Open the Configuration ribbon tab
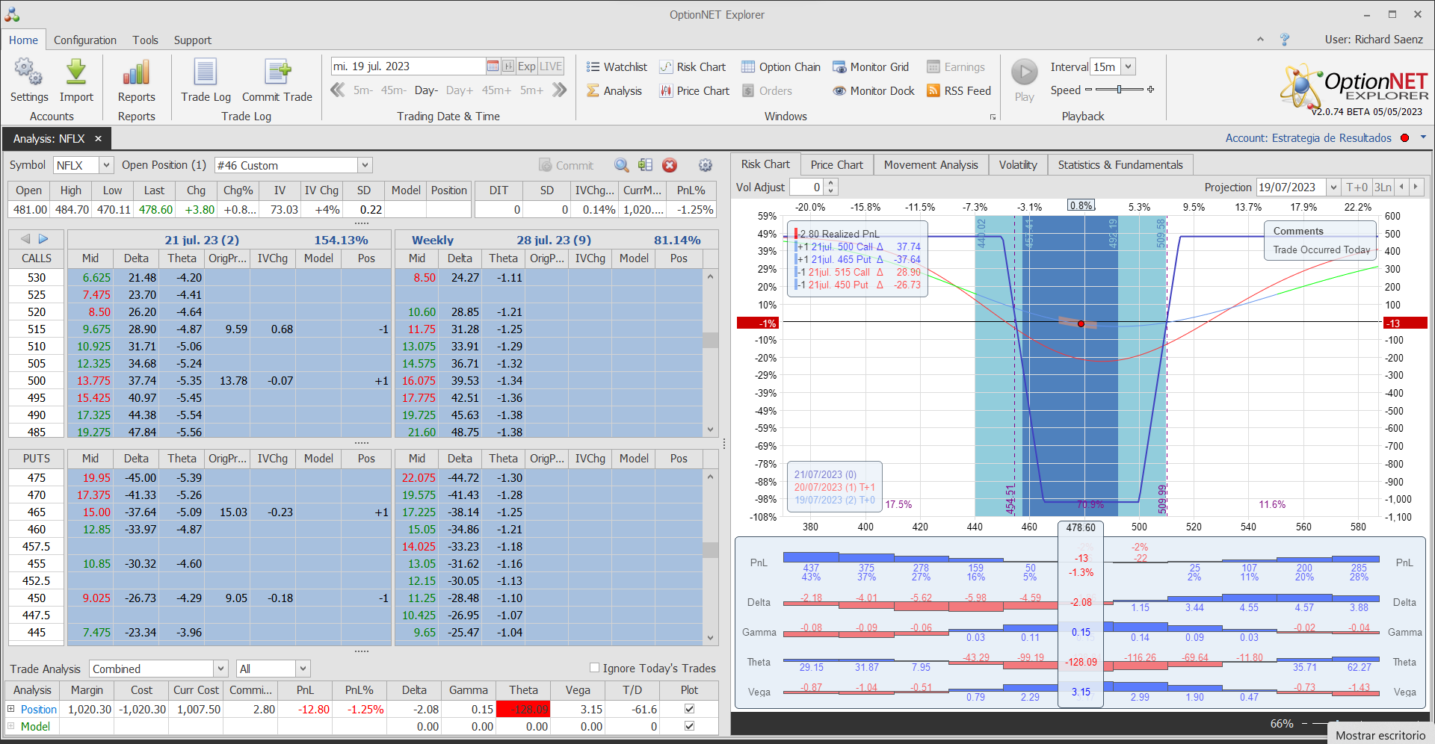This screenshot has height=744, width=1435. coord(84,40)
